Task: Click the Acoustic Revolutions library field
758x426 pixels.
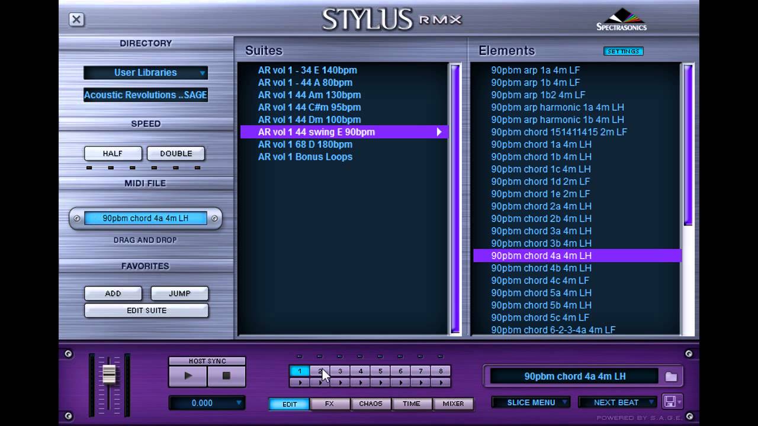Action: [x=146, y=95]
